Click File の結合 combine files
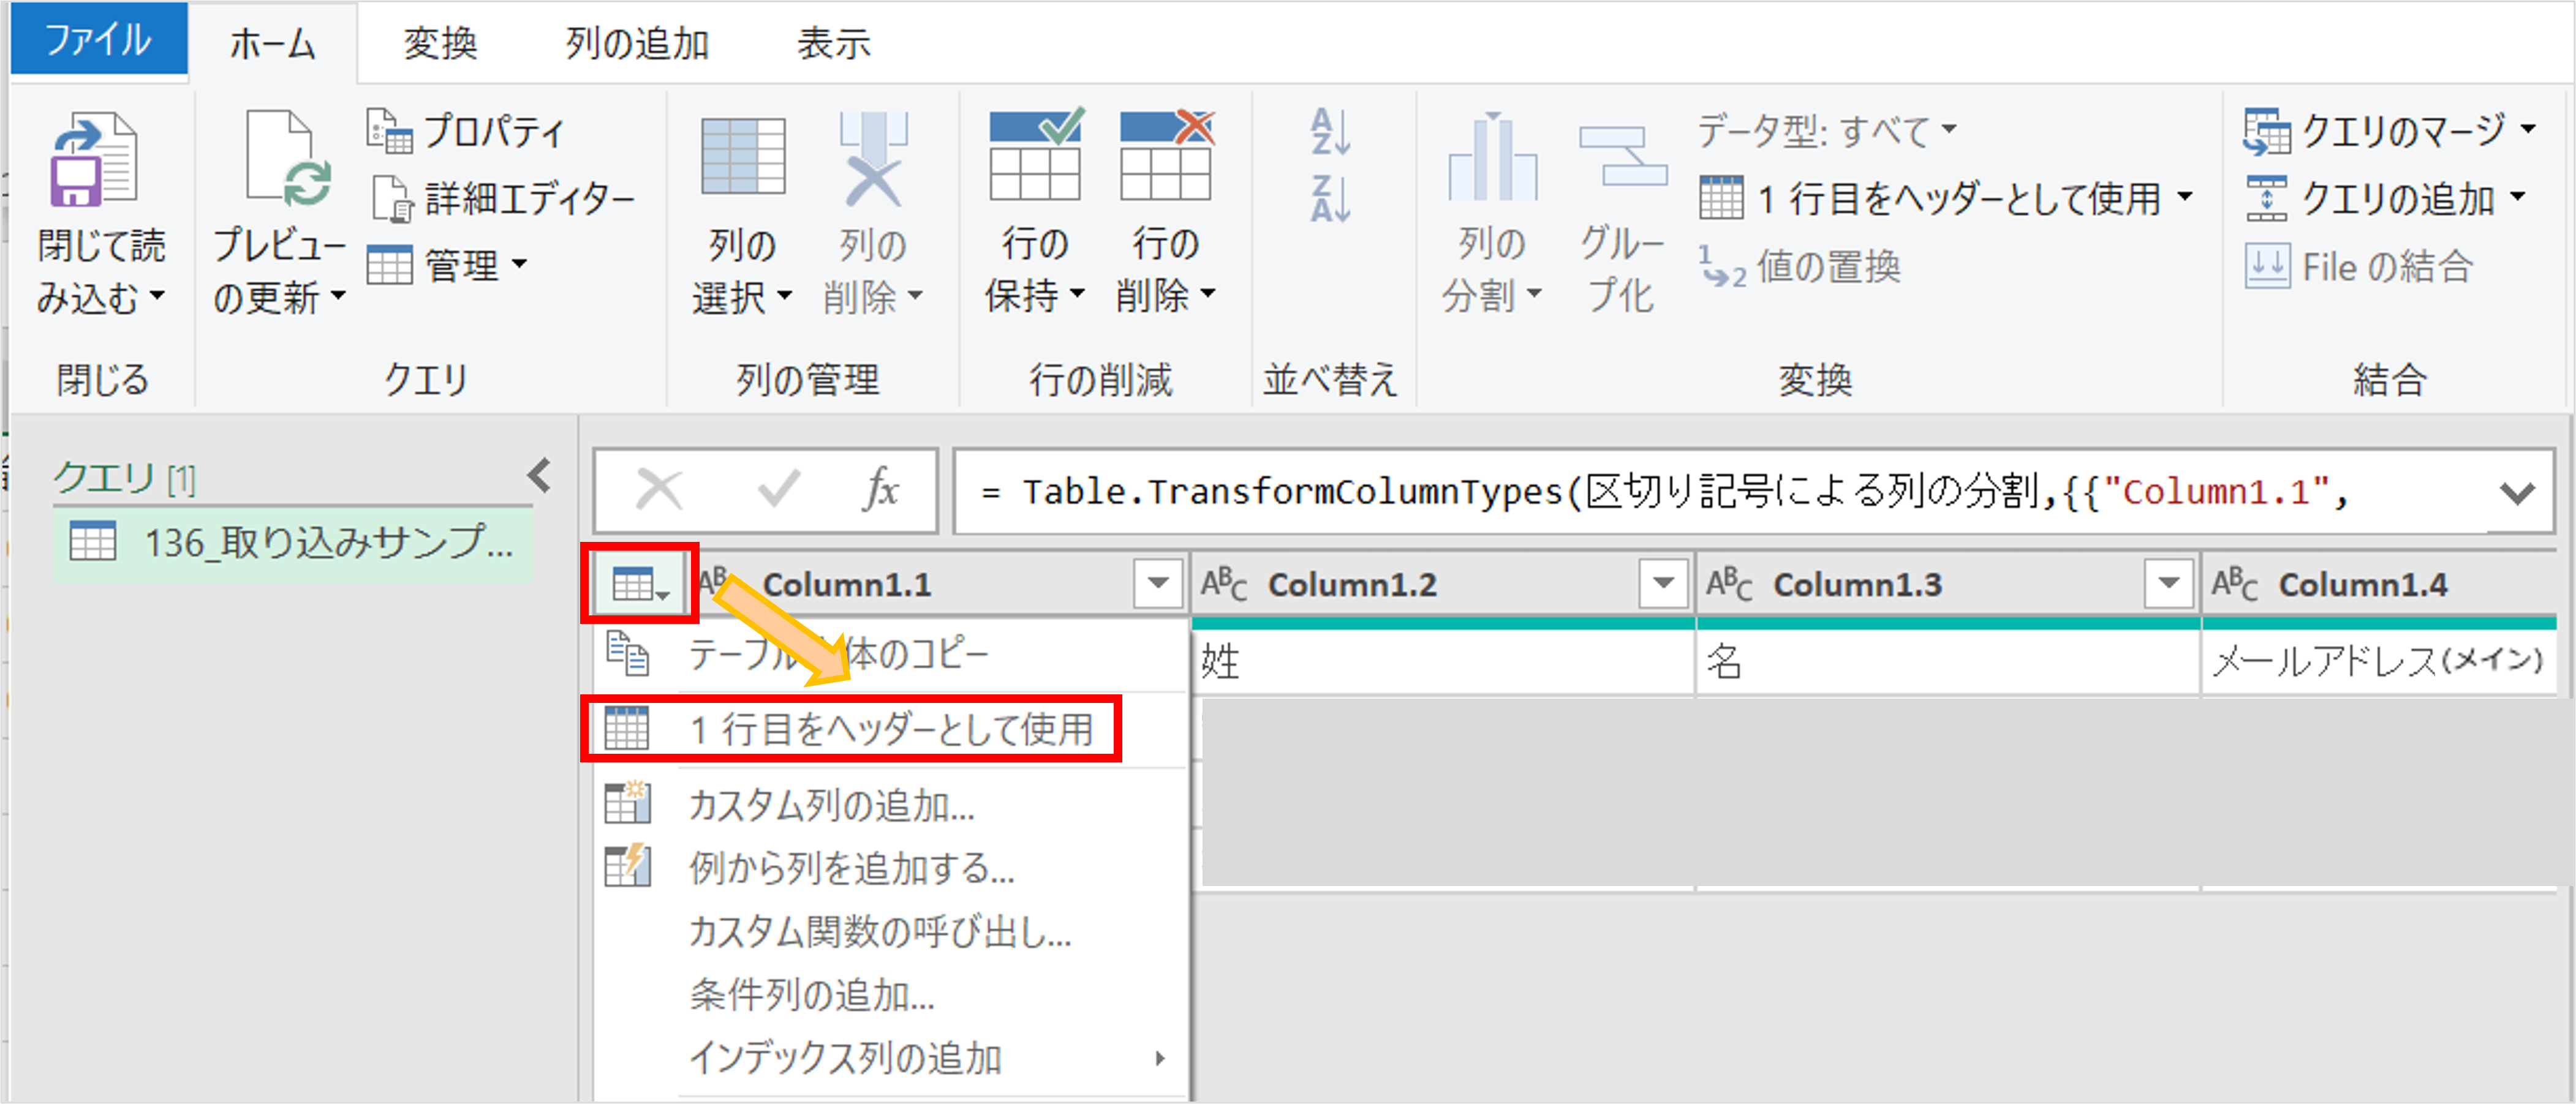This screenshot has height=1104, width=2576. (2359, 267)
